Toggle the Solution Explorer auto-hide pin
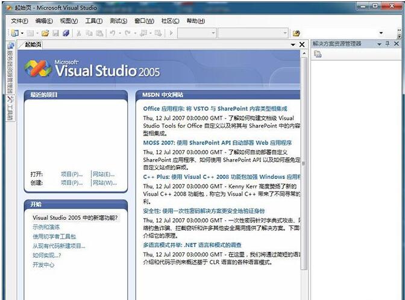 [x=387, y=44]
